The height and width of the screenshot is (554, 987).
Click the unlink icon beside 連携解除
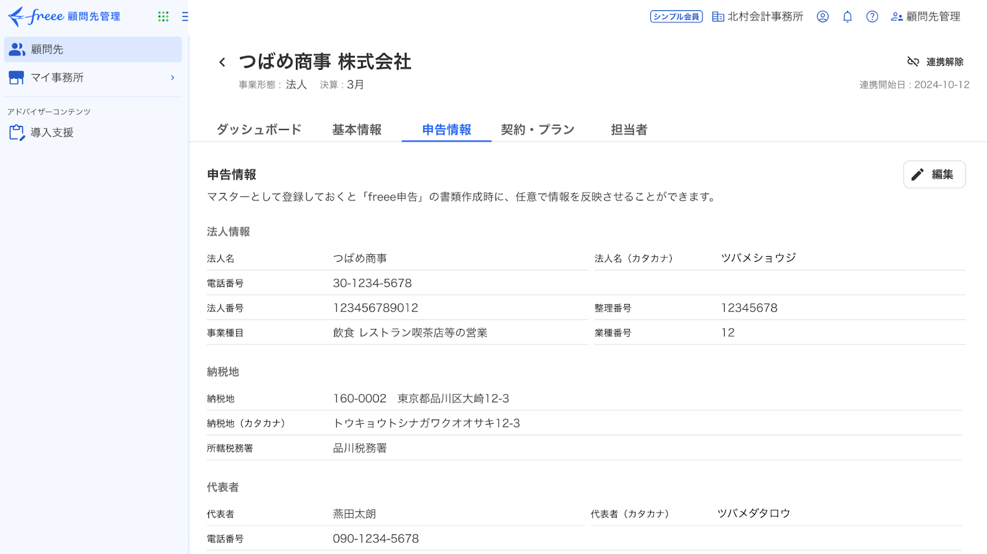pos(913,62)
